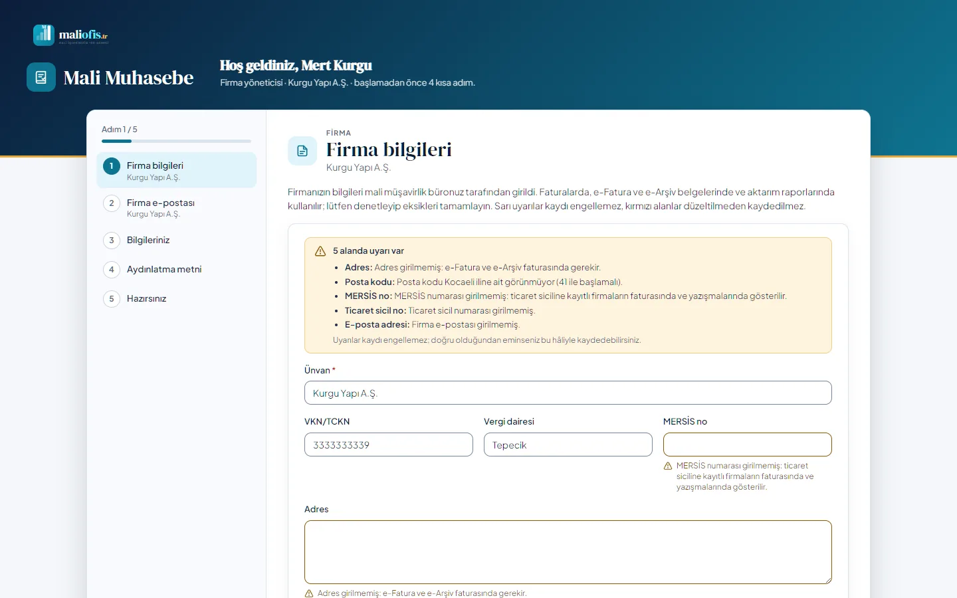
Task: Click the 'Firma bilgileri' main heading
Action: coord(389,149)
